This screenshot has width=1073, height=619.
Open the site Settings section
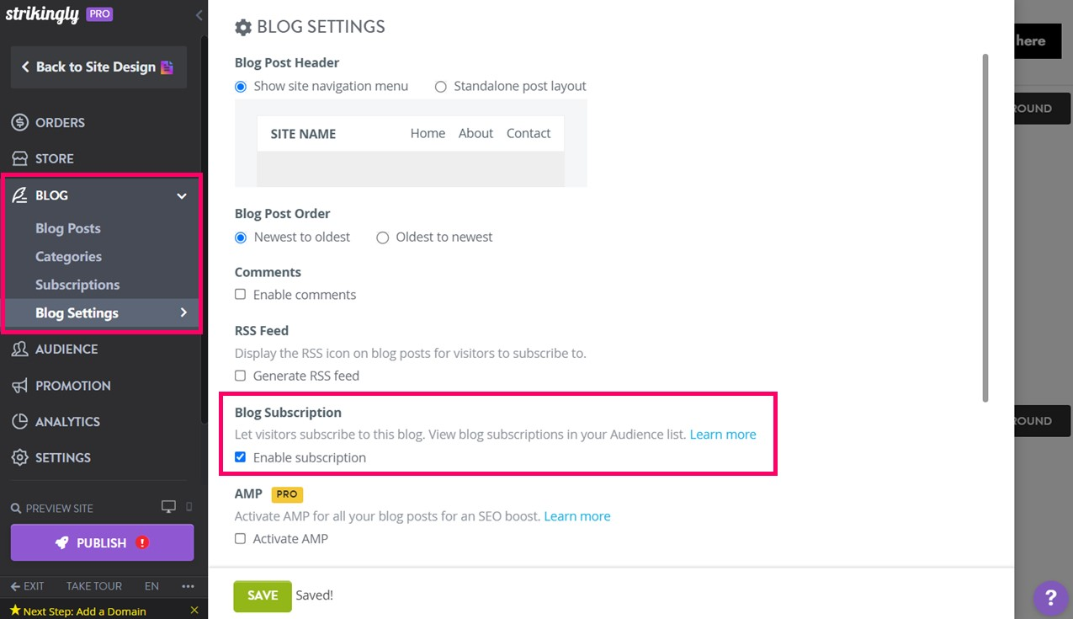click(65, 457)
